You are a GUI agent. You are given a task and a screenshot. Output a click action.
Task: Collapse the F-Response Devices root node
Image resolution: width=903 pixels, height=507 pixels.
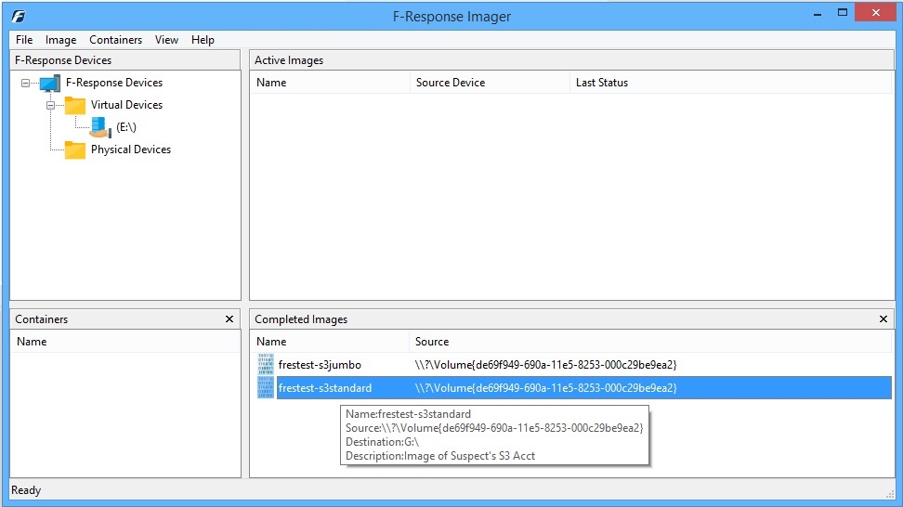click(25, 83)
